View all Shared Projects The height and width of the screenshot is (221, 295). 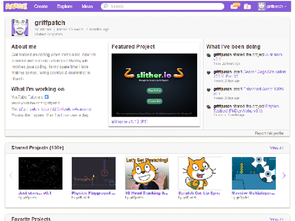[x=277, y=148]
